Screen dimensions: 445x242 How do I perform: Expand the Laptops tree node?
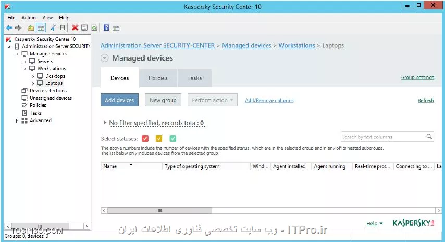pos(33,83)
